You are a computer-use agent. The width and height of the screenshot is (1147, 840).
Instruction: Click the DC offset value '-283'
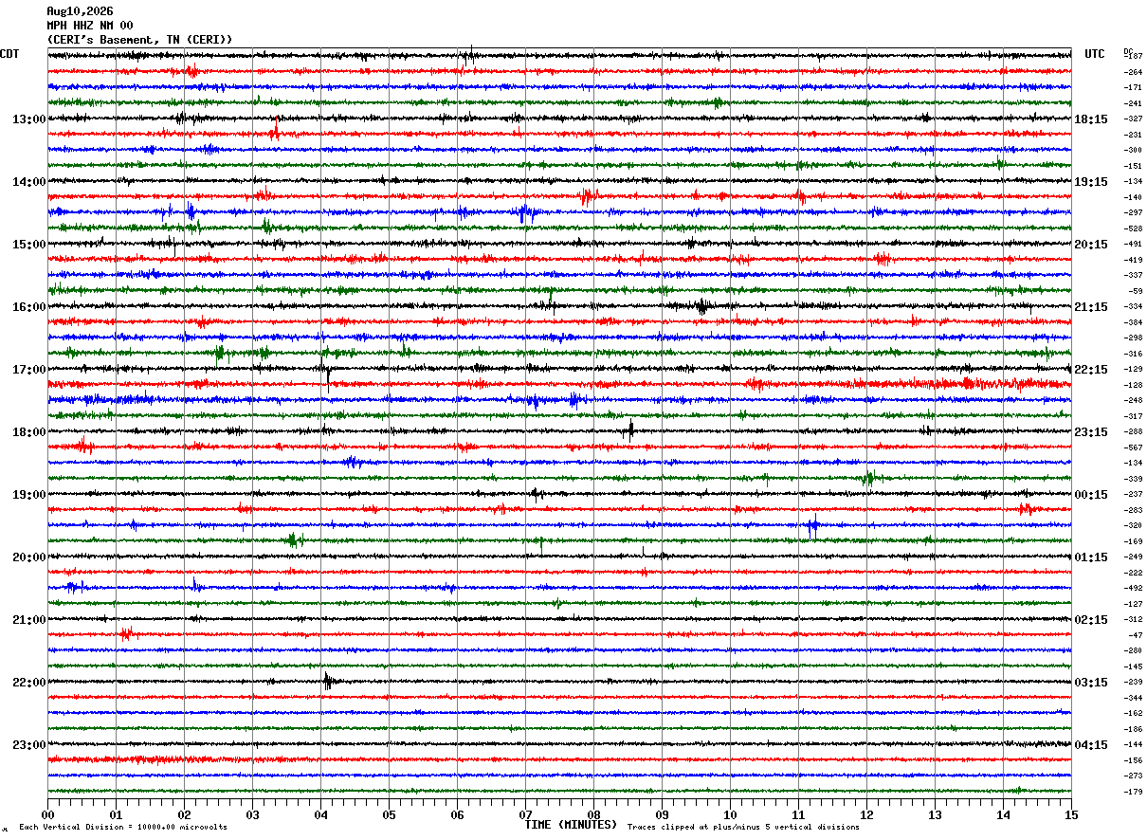pyautogui.click(x=1133, y=510)
